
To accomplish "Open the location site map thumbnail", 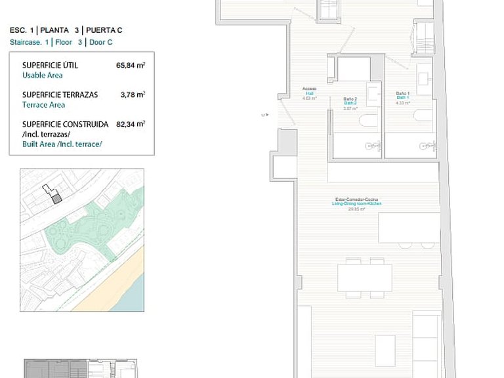I will tap(82, 240).
